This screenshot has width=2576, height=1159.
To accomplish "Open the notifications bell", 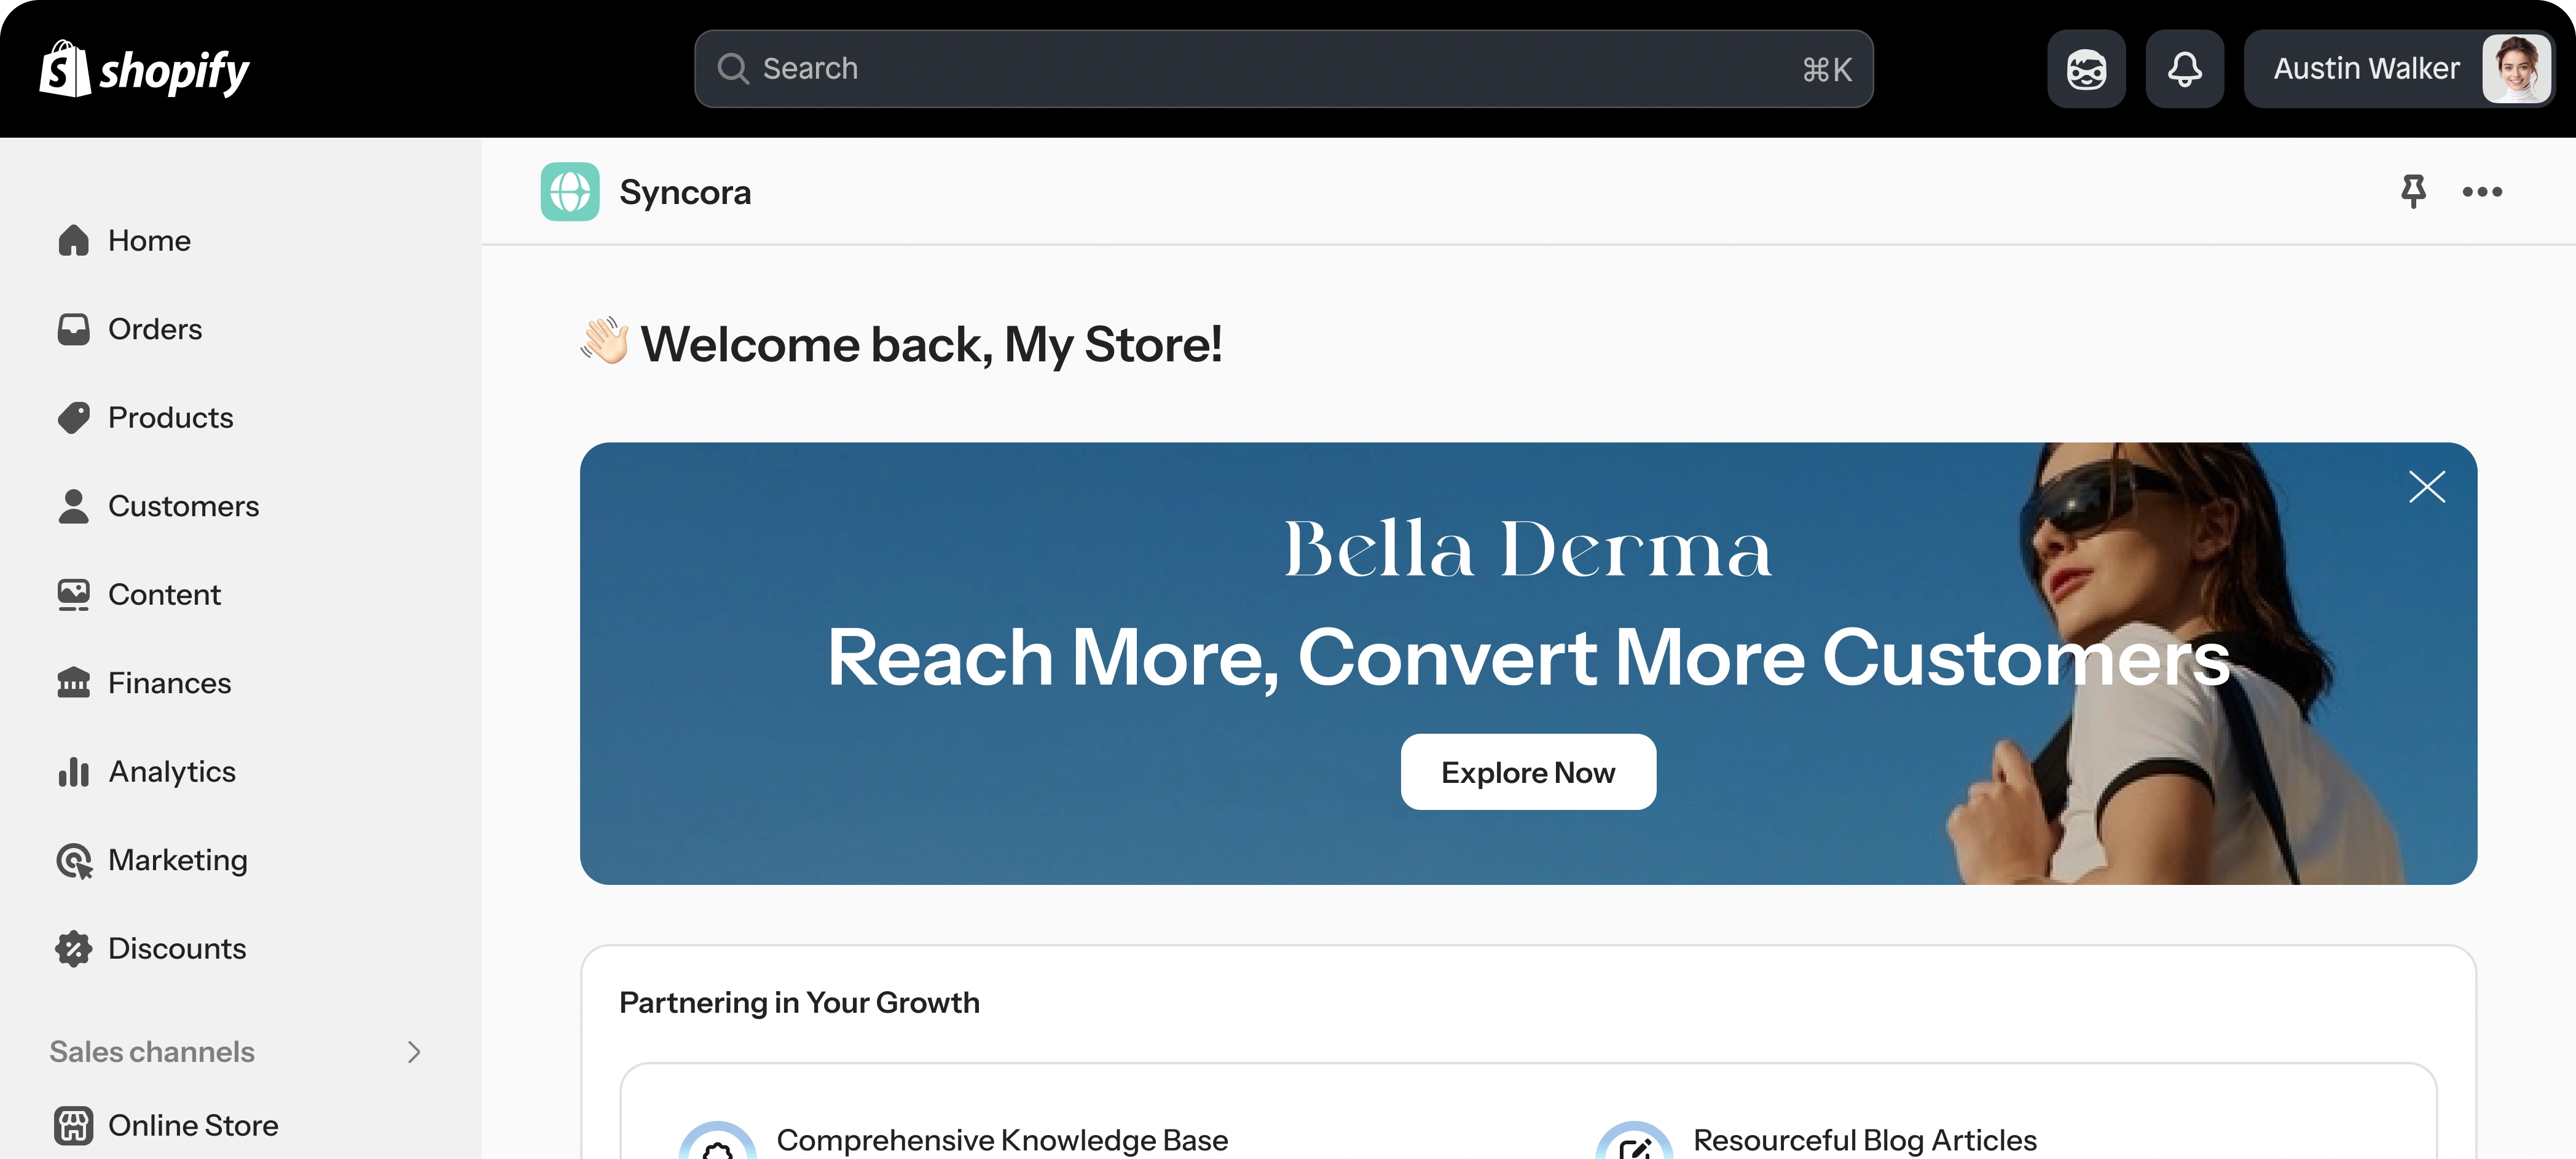I will click(2184, 69).
